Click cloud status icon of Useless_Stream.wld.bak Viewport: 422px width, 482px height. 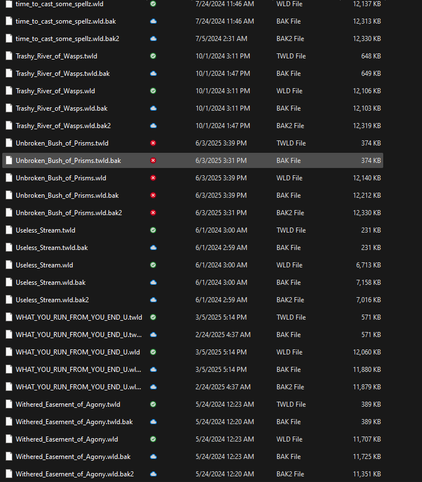(153, 283)
